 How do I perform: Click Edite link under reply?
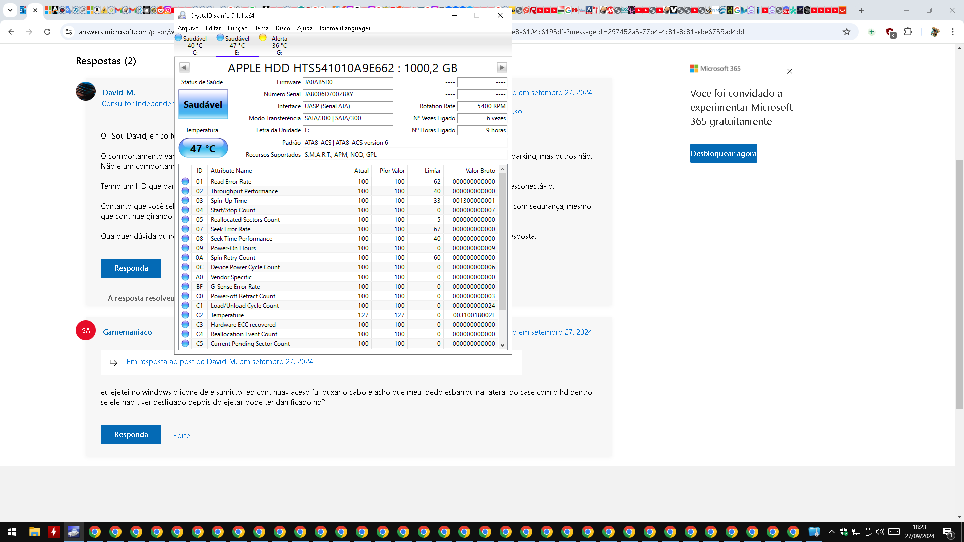pos(181,435)
